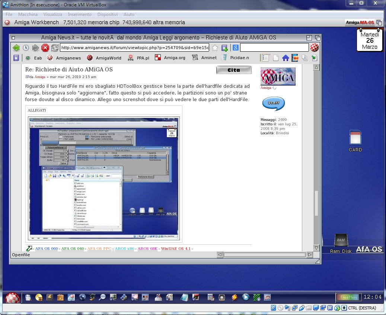This screenshot has width=386, height=315.
Task: Click the Cita quote button
Action: point(234,70)
